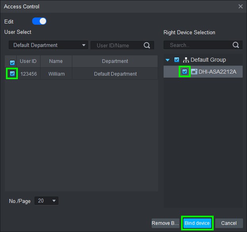Open the Default Department dropdown
The width and height of the screenshot is (247, 232).
click(48, 45)
